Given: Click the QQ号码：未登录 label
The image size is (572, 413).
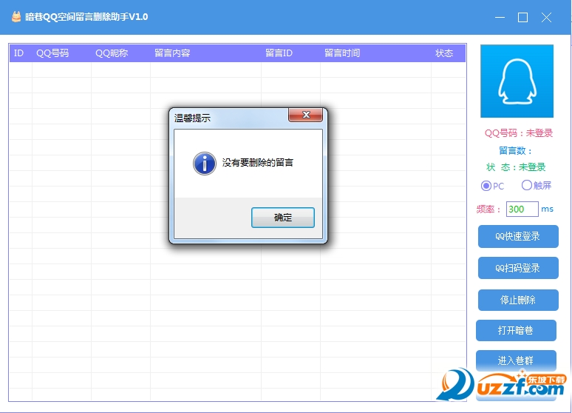Looking at the screenshot, I should tap(518, 133).
